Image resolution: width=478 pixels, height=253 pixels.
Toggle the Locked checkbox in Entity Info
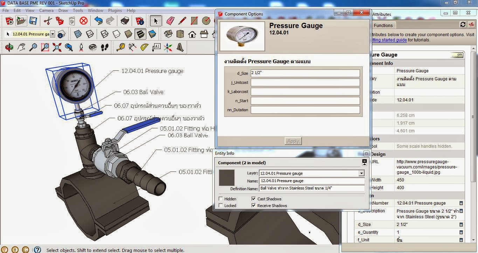(221, 206)
